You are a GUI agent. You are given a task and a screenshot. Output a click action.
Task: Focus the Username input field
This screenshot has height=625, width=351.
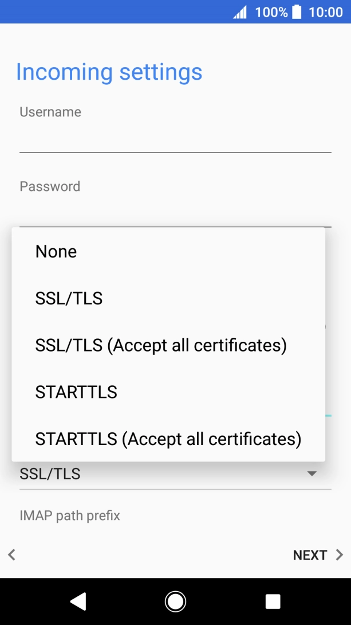pyautogui.click(x=175, y=138)
